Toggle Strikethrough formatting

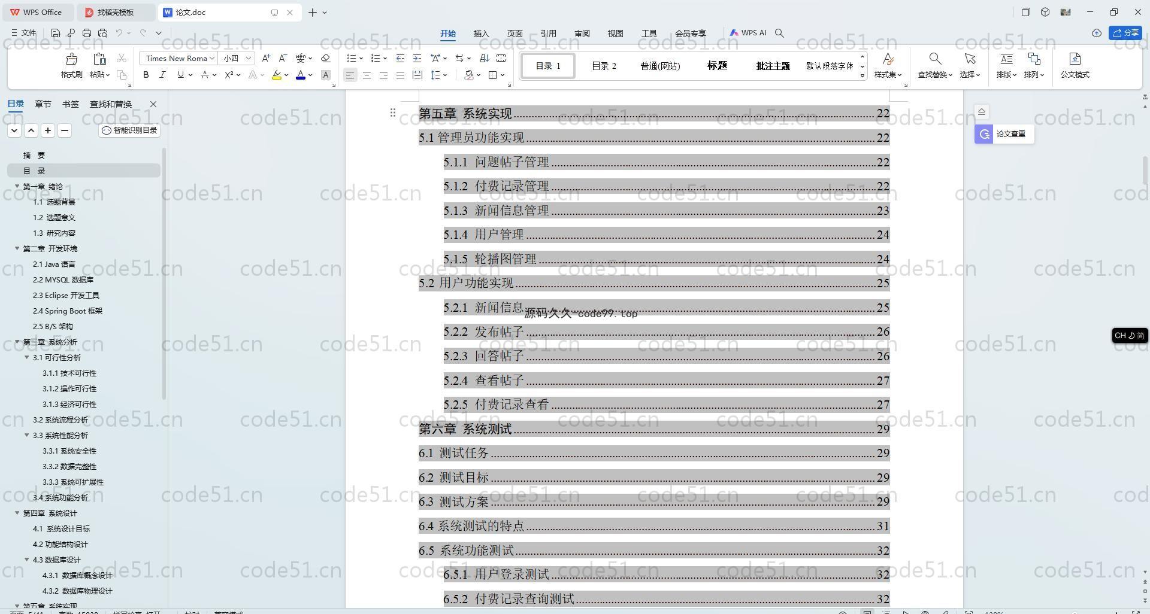click(205, 75)
